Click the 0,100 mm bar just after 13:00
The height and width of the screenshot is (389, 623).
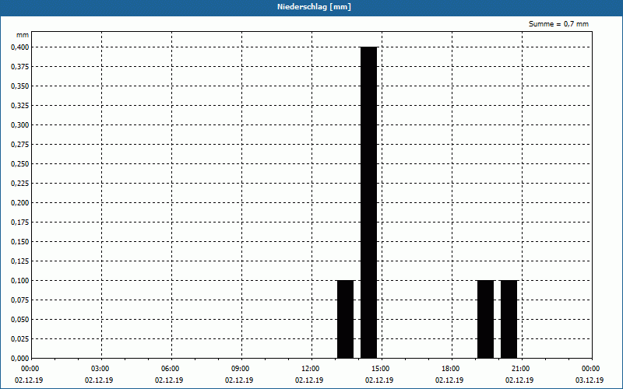click(x=345, y=319)
